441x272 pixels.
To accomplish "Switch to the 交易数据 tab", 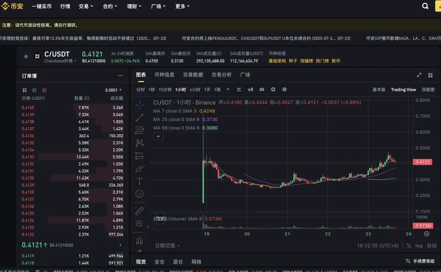I will 193,75.
